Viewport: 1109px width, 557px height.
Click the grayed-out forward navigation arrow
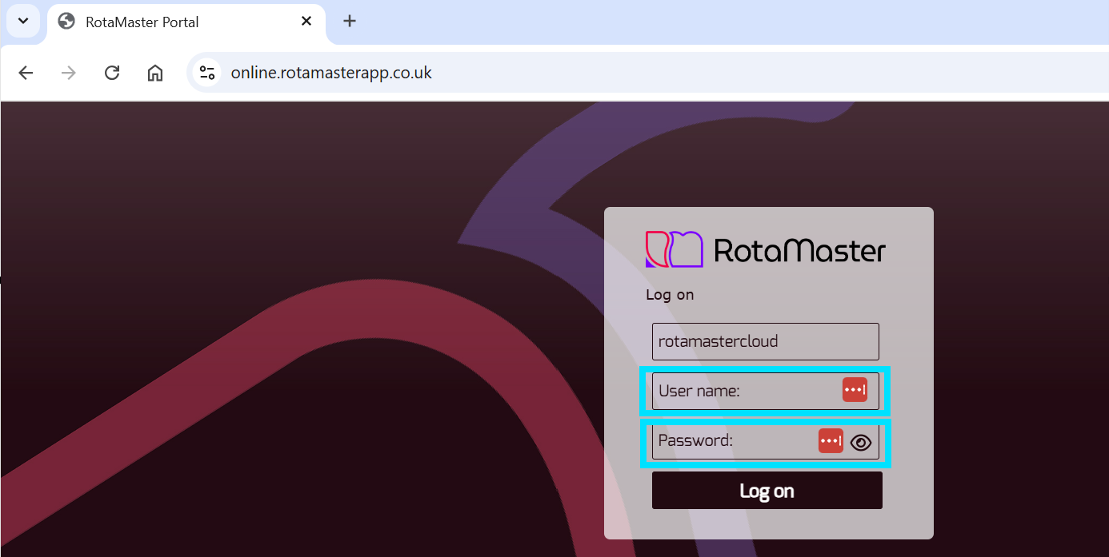pyautogui.click(x=69, y=72)
